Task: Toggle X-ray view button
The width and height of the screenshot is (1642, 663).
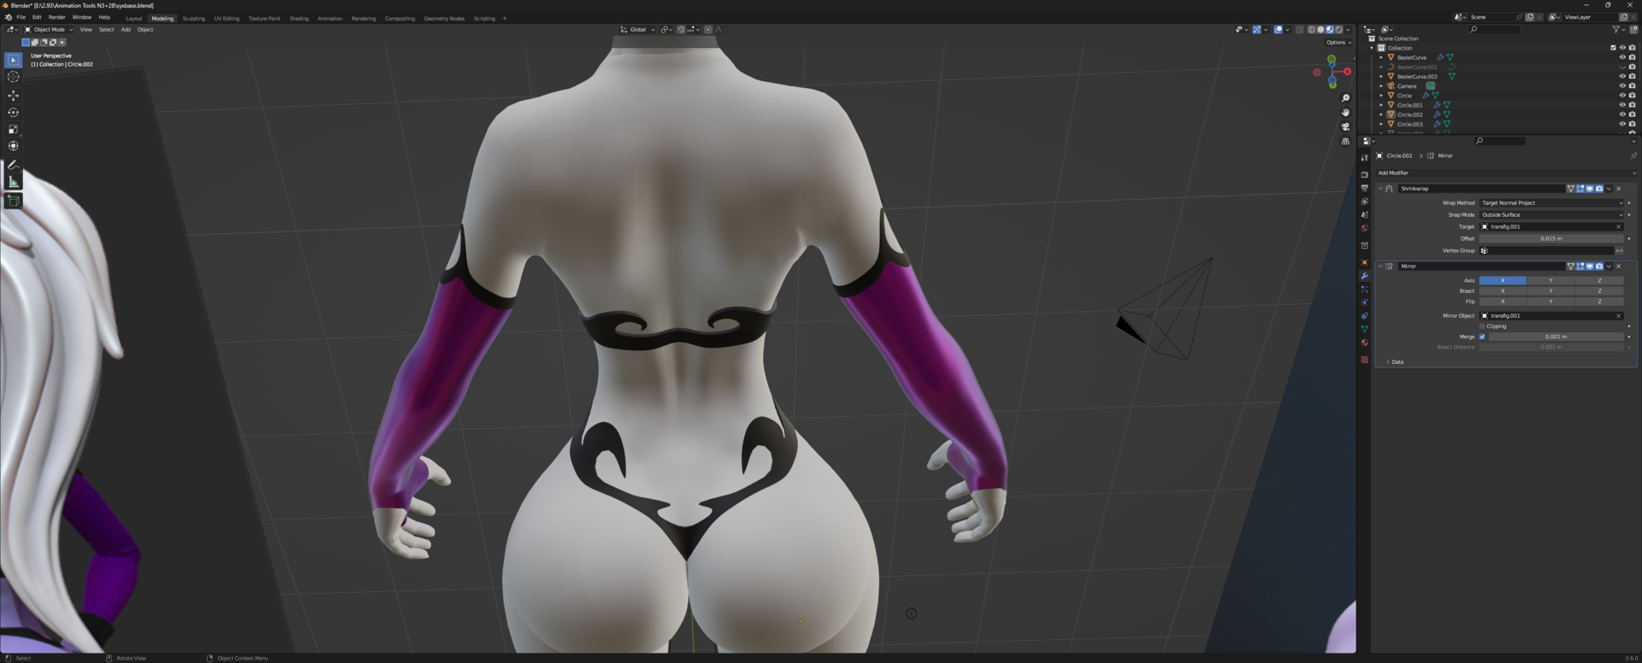Action: pyautogui.click(x=1299, y=29)
